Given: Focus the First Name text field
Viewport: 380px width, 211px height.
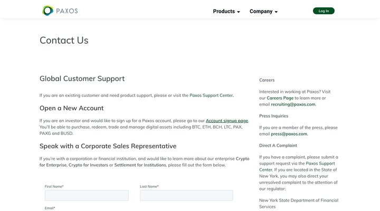Looking at the screenshot, I should [87, 196].
